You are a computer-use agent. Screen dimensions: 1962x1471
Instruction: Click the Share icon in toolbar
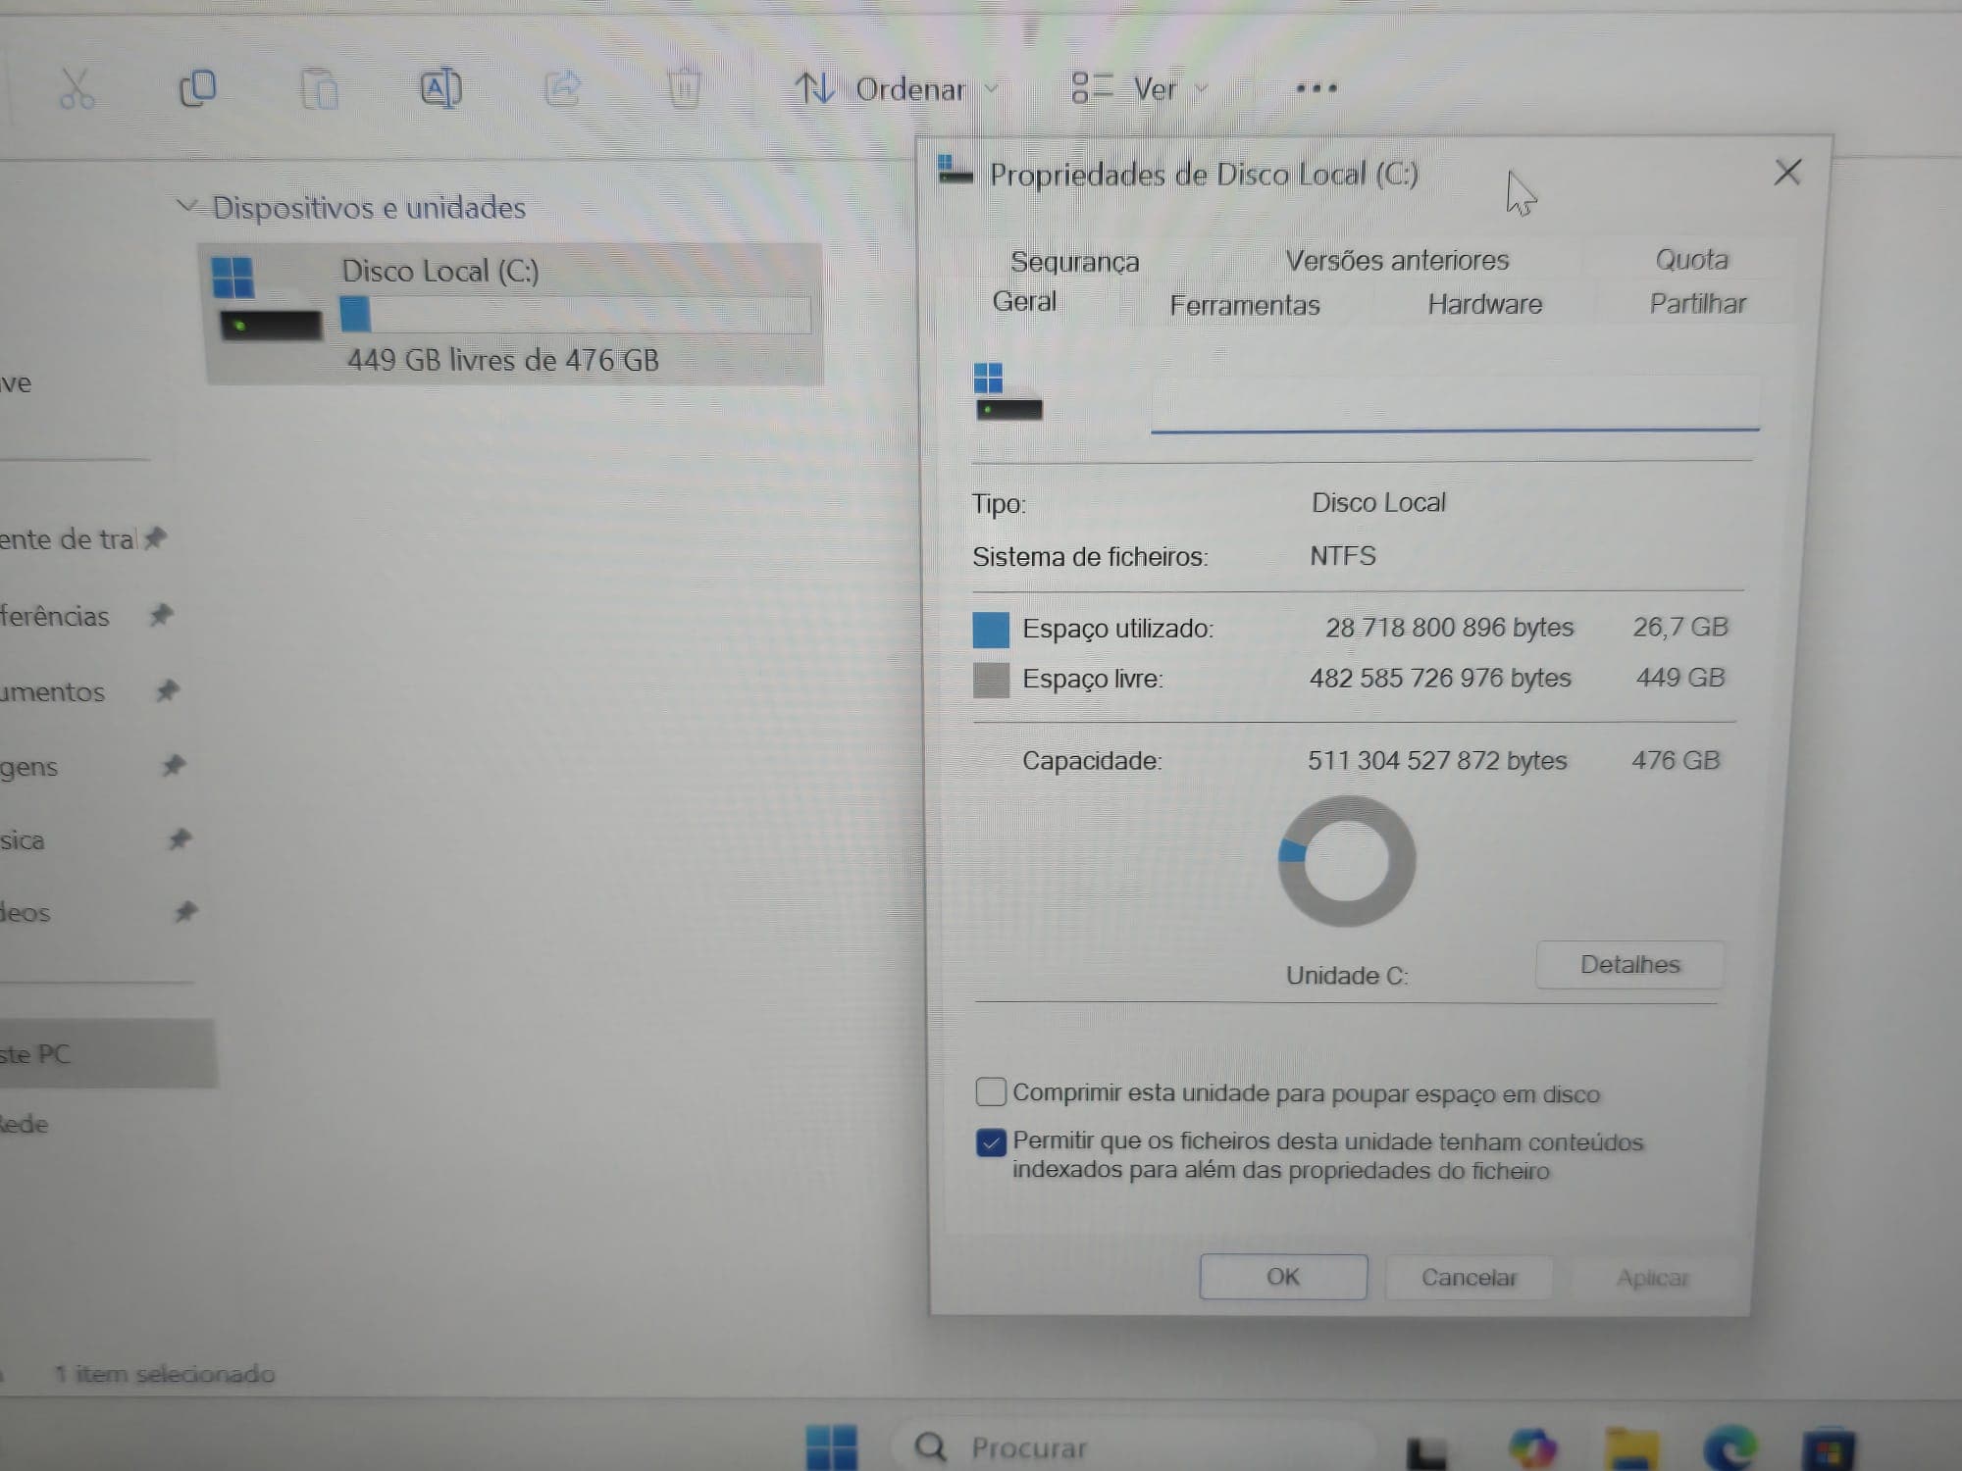[x=563, y=88]
